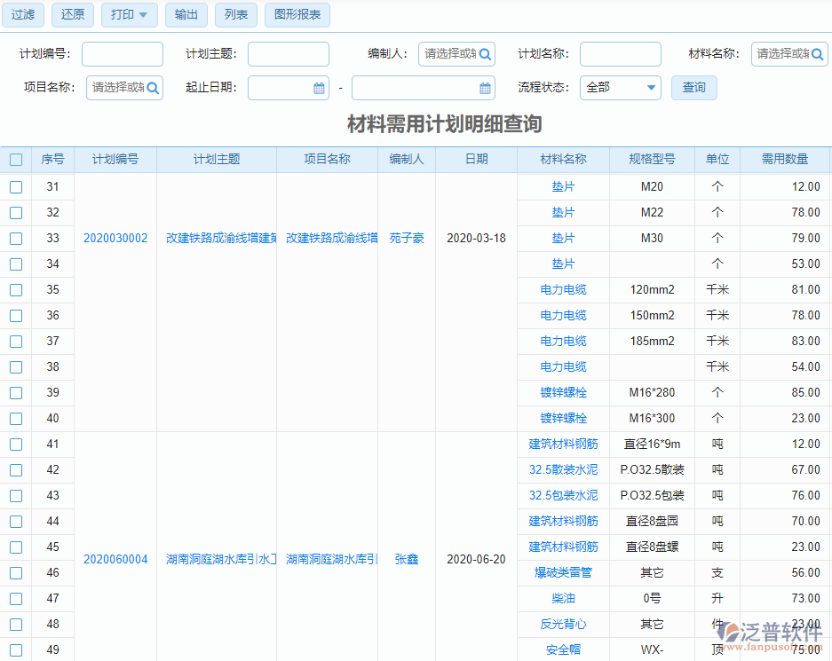Switch to the 图形报表 graphical report view
This screenshot has width=832, height=661.
297,15
